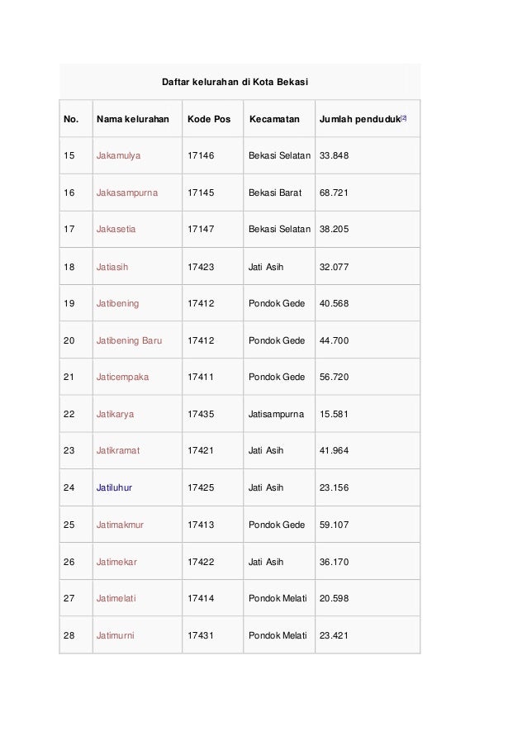The image size is (527, 746).
Task: Click the Jatimakmur link
Action: pyautogui.click(x=120, y=525)
